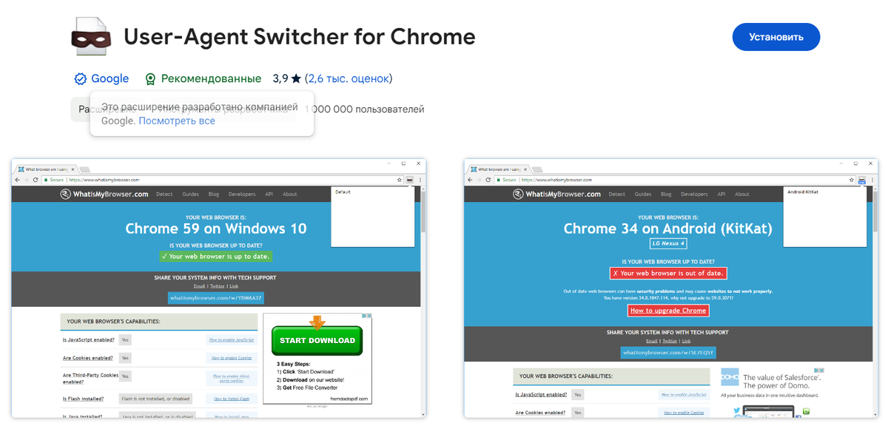This screenshot has height=426, width=888.
Task: Click the 3,9 rating value
Action: 280,78
